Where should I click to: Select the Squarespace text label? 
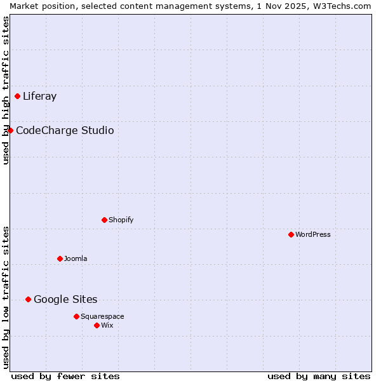click(x=102, y=317)
